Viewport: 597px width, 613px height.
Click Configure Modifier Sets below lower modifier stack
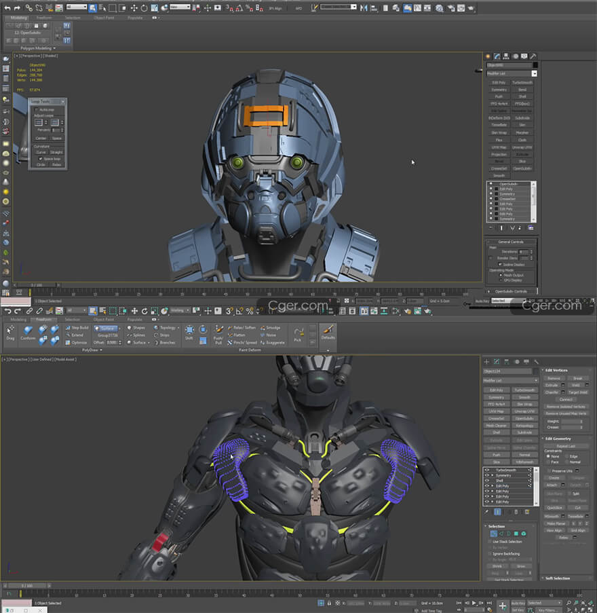527,512
